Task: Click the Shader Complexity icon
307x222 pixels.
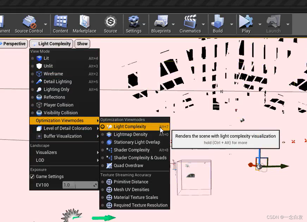Action: pyautogui.click(x=109, y=150)
